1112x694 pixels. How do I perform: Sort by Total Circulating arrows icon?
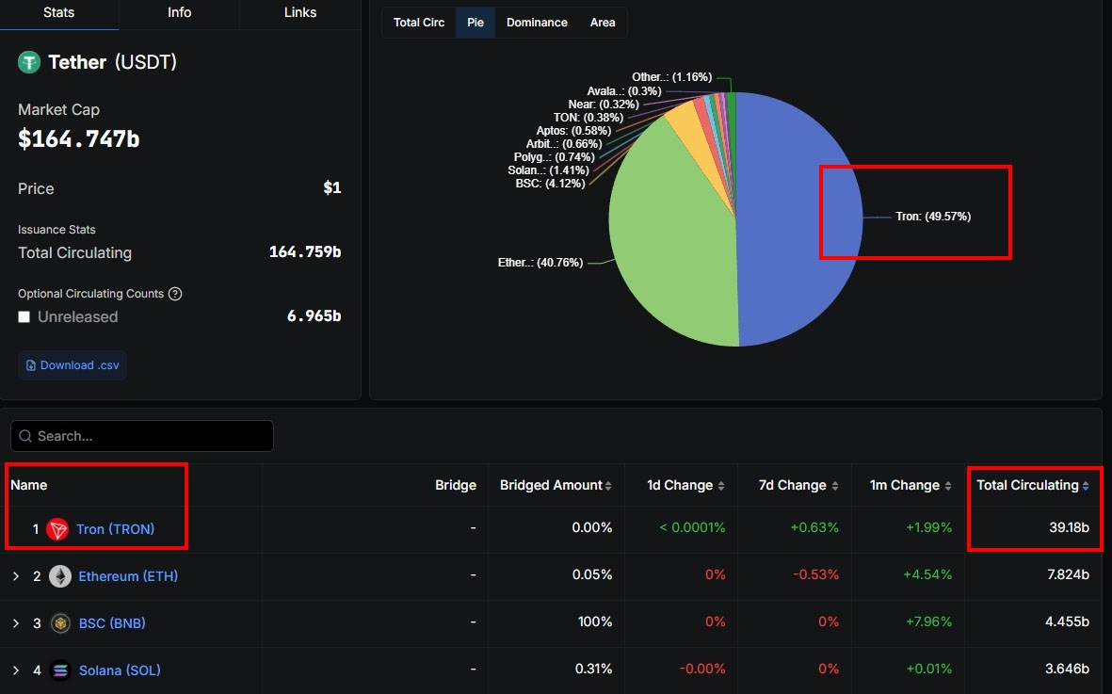[1086, 486]
